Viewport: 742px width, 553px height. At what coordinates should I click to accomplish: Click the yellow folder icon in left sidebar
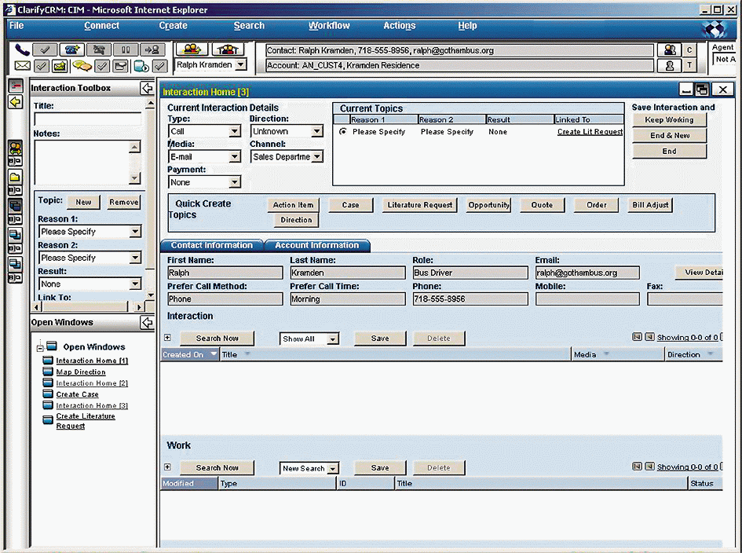tap(15, 178)
